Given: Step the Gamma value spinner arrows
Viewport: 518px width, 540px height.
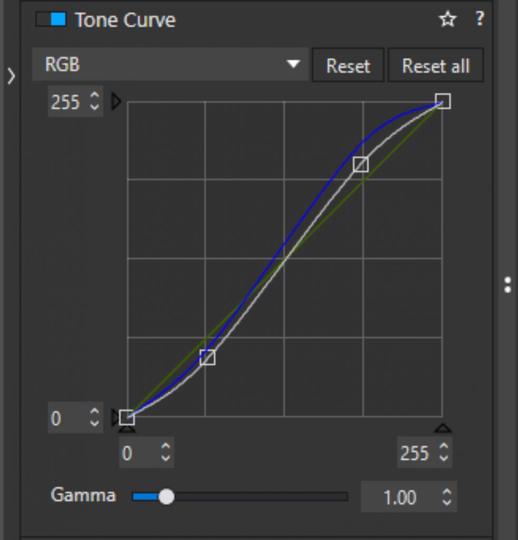Looking at the screenshot, I should 446,497.
